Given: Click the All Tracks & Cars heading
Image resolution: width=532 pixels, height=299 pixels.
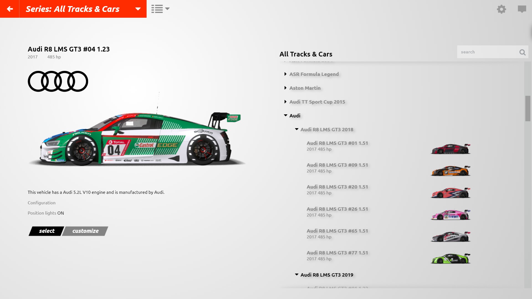Looking at the screenshot, I should [x=306, y=54].
